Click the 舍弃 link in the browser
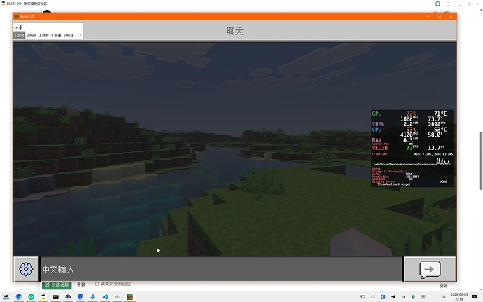The width and height of the screenshot is (483, 302). [81, 284]
